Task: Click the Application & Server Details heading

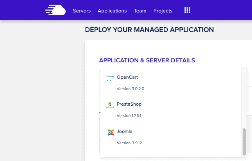Action: pos(147,60)
